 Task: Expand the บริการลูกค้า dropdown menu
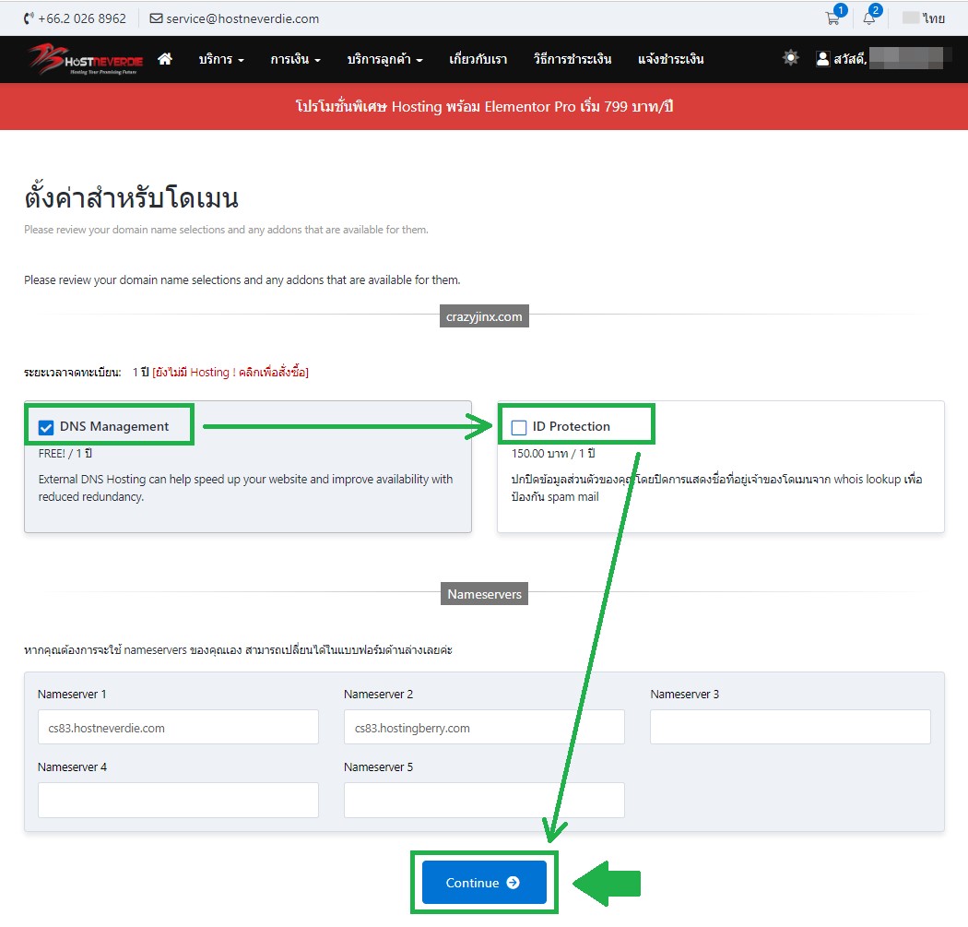(384, 59)
